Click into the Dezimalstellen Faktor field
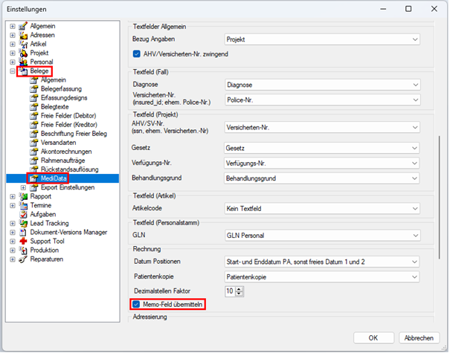 click(230, 291)
